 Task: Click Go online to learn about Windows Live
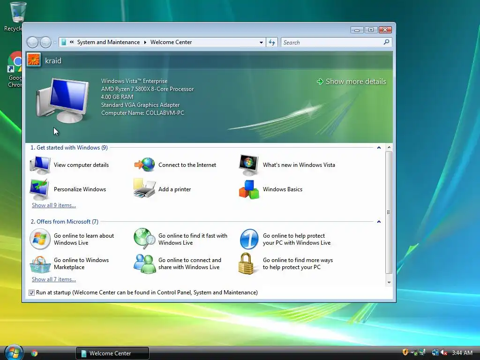coord(84,239)
